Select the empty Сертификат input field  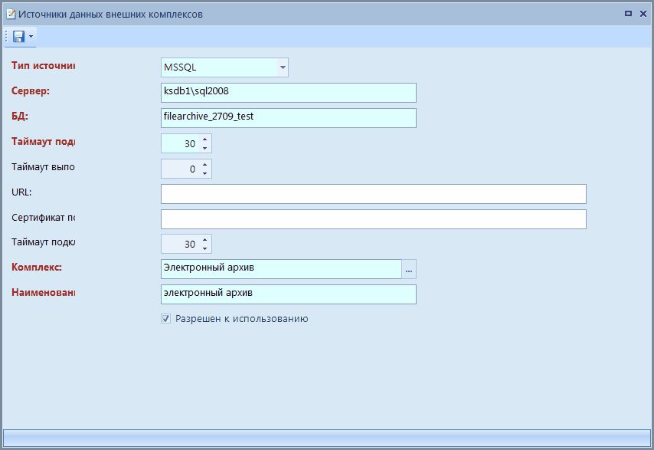pos(373,219)
